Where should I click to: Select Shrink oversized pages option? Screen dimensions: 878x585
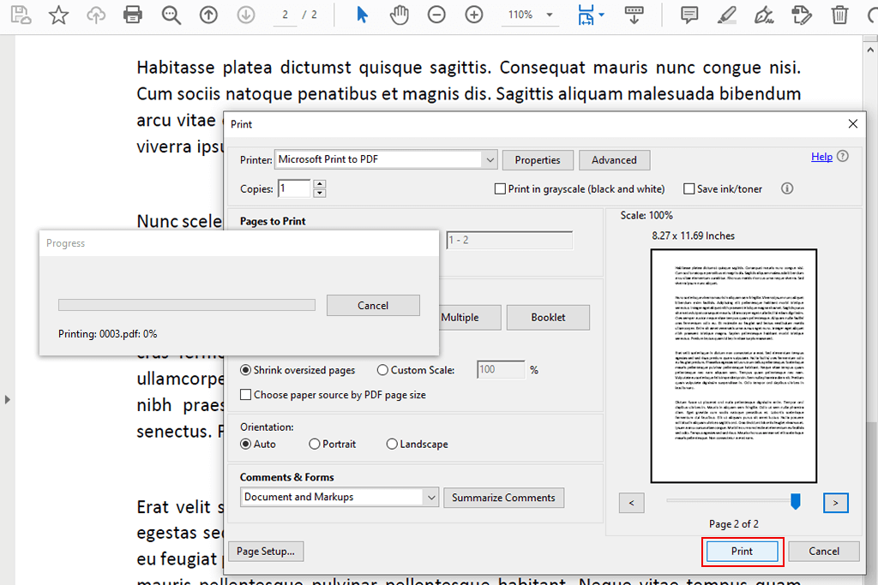[245, 370]
